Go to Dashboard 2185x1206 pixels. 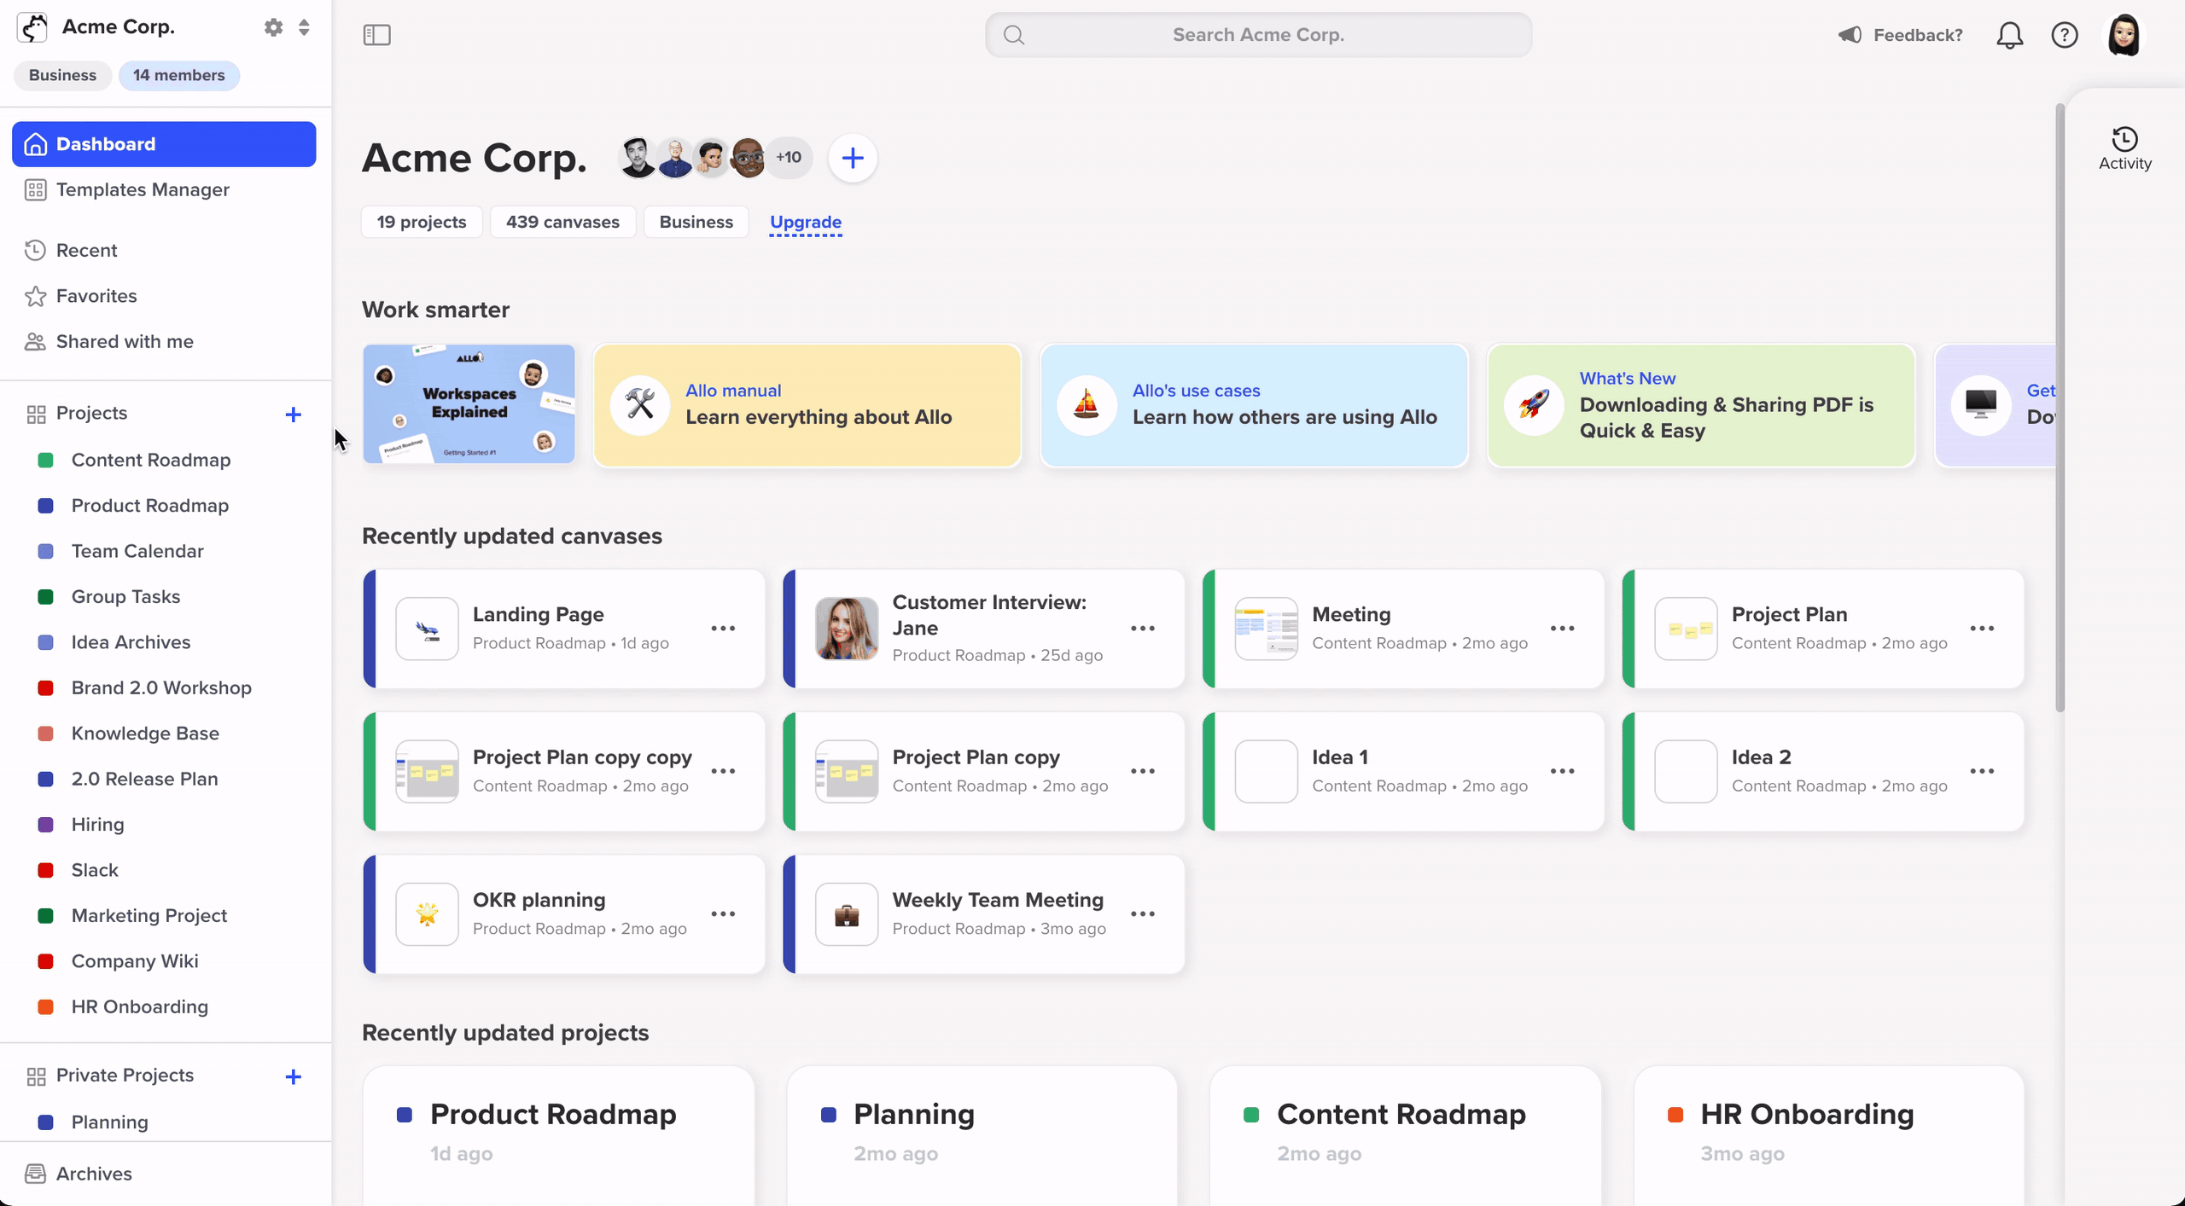coord(164,144)
